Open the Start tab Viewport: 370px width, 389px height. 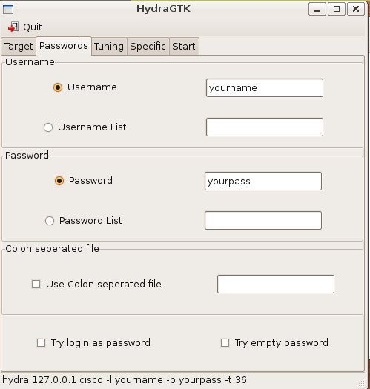[x=184, y=47]
